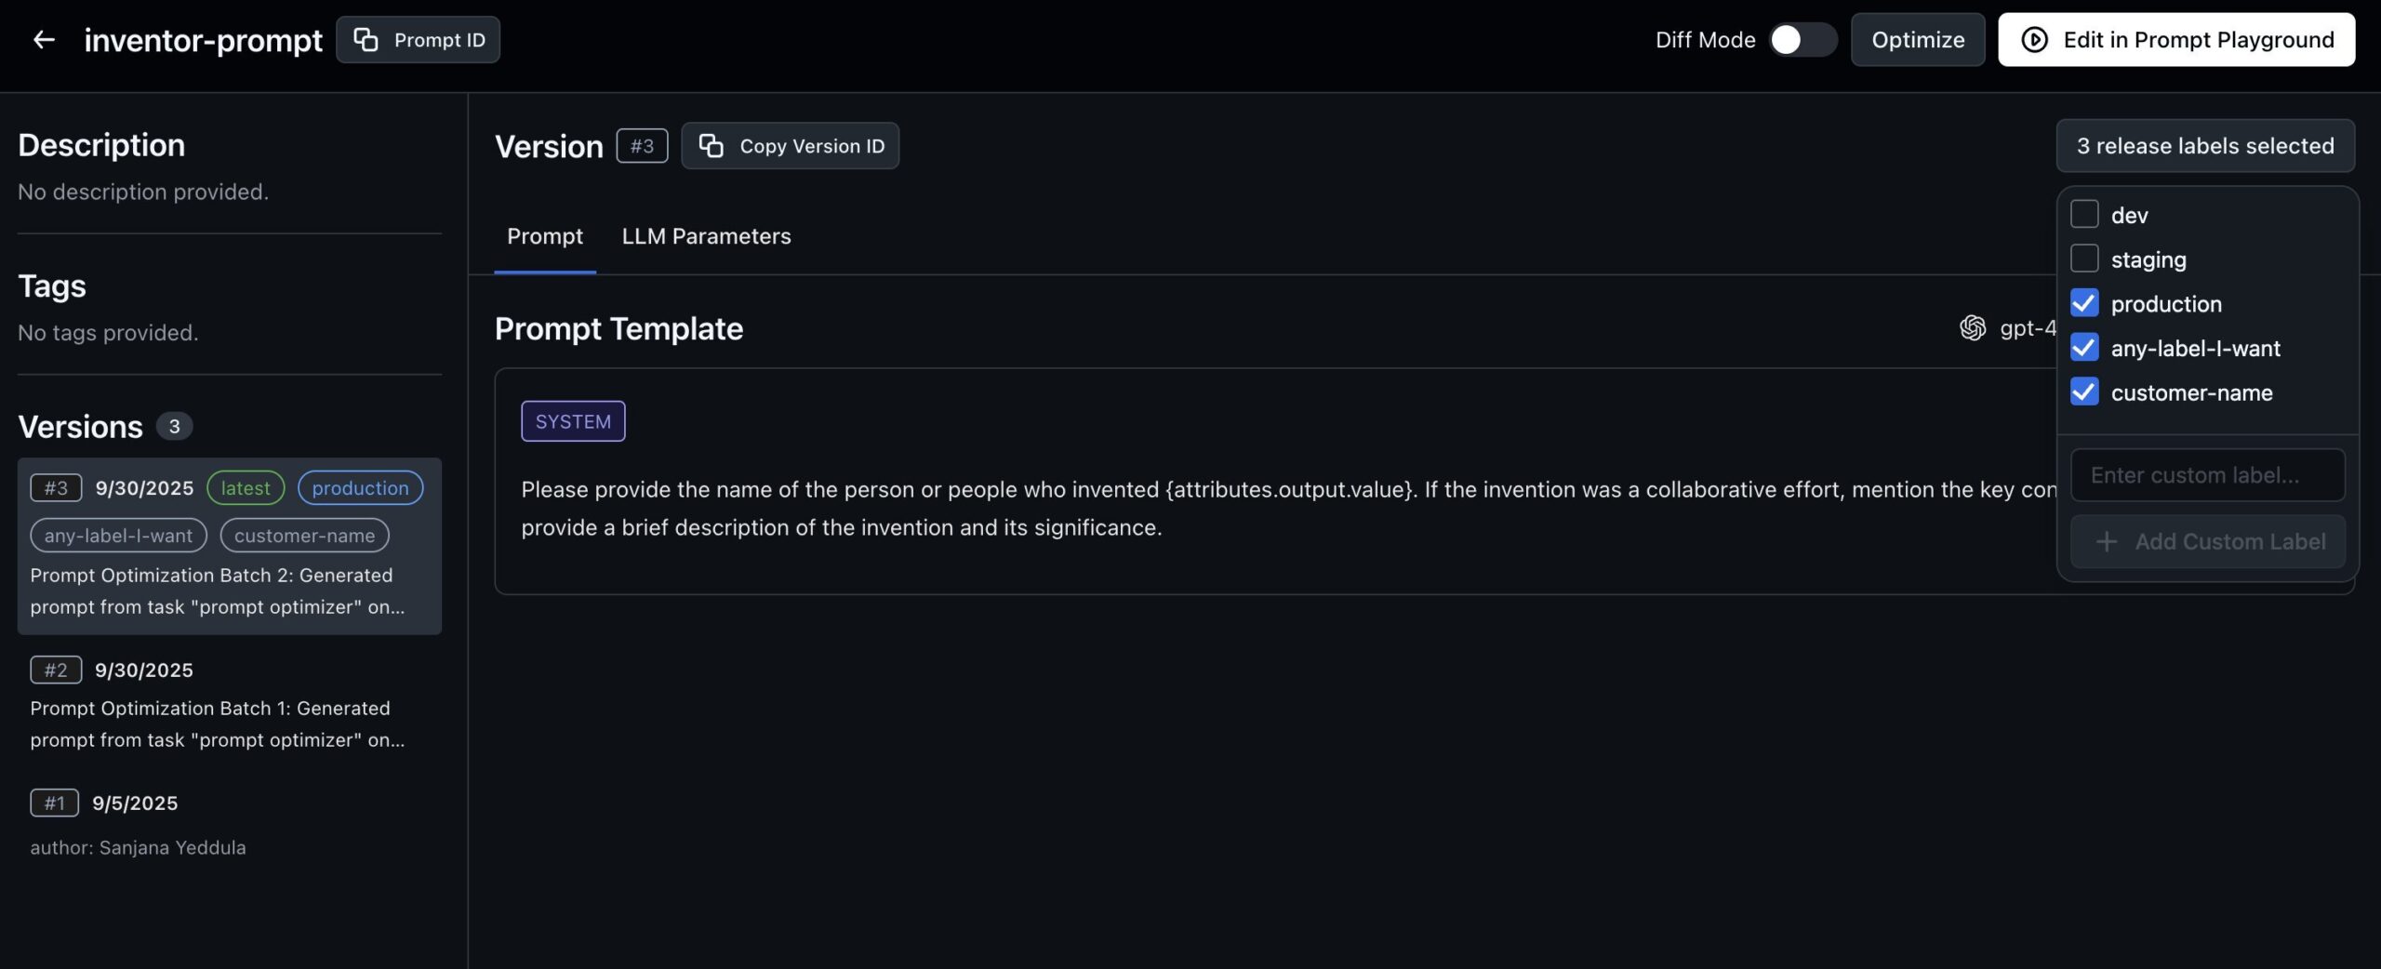Enable the staging release label checkbox
The width and height of the screenshot is (2381, 969).
[x=2084, y=259]
